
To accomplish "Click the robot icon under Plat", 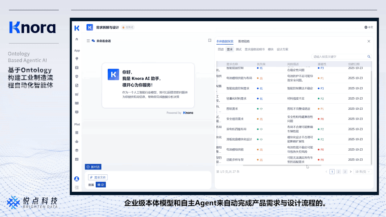I will (x=77, y=141).
